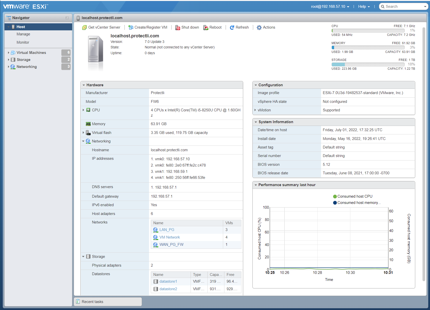Click the Navigator panel title icon
This screenshot has height=310, width=430.
tap(9, 18)
